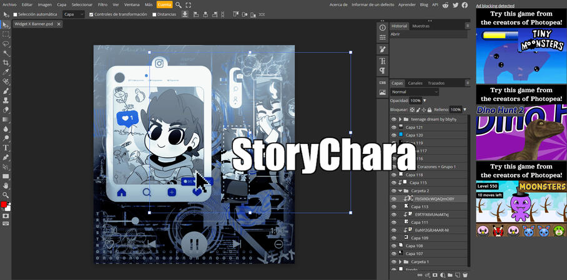This screenshot has width=567, height=280.
Task: Select the Lasso tool
Action: (6, 44)
